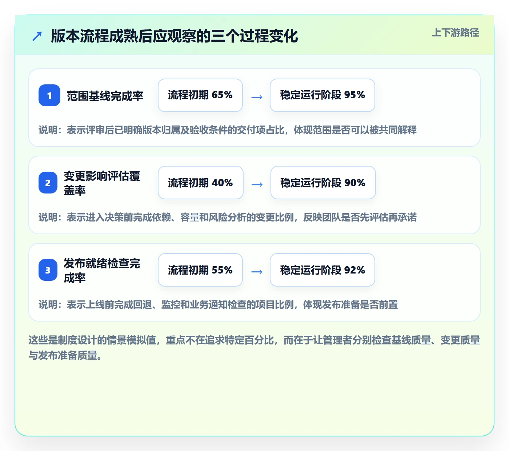Click the description starting 说明：表示上线前完成回退
This screenshot has height=451, width=509.
[218, 304]
